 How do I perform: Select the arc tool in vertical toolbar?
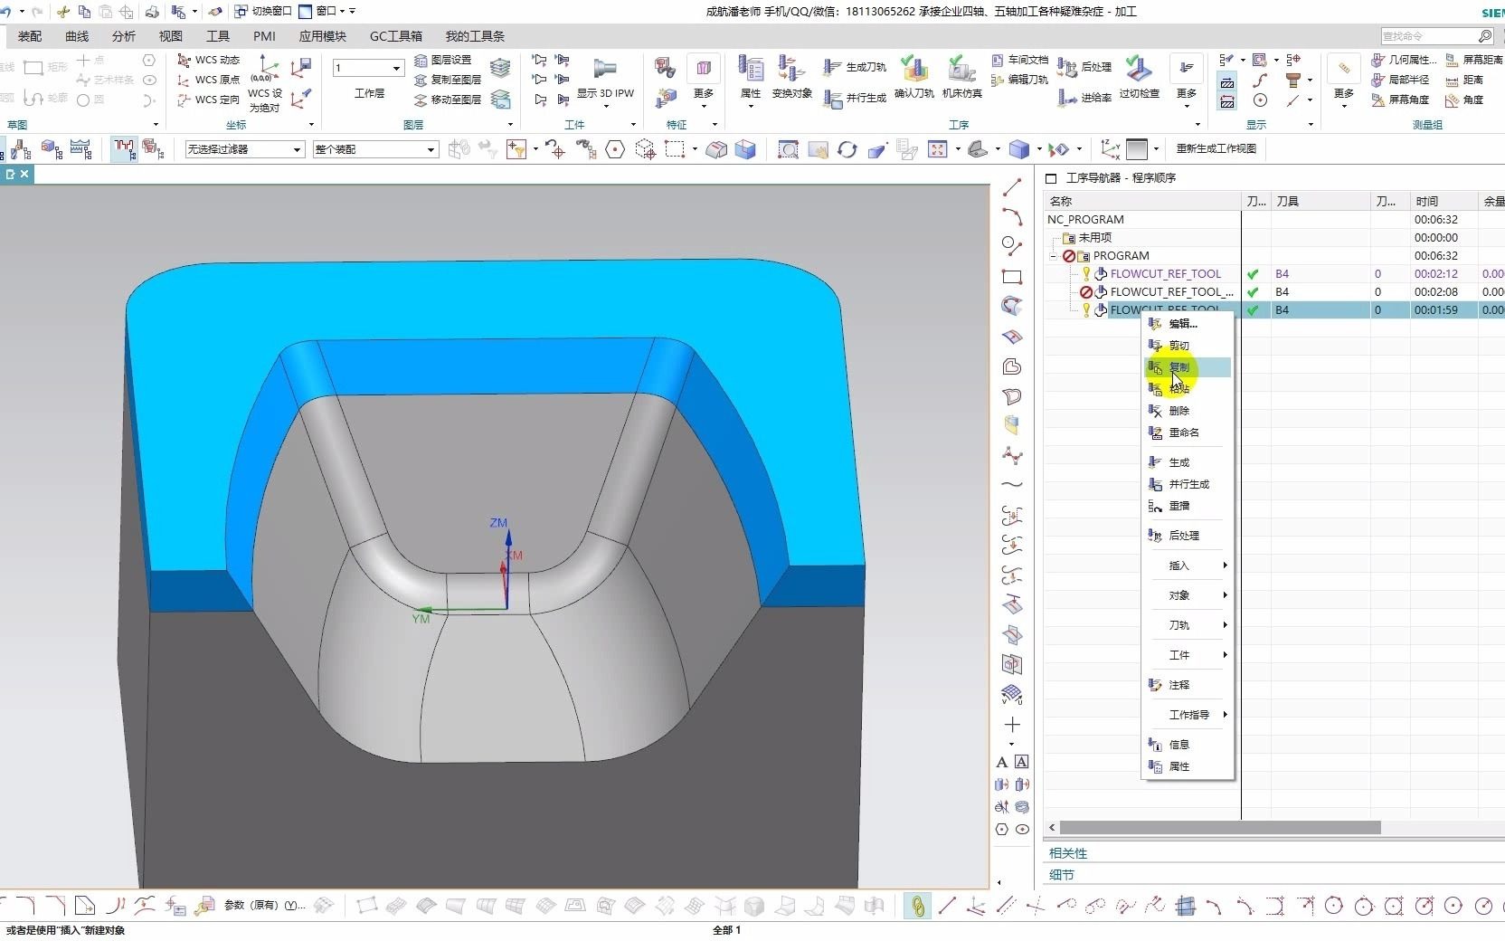1012,217
